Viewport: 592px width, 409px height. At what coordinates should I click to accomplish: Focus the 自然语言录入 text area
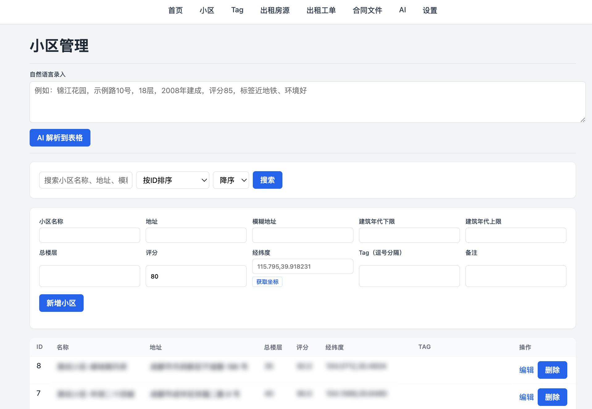[307, 102]
